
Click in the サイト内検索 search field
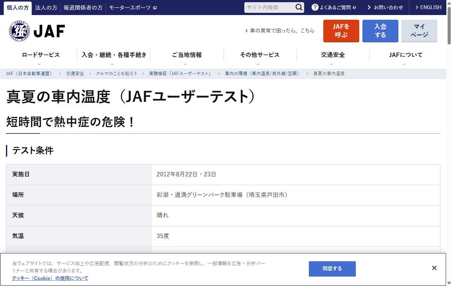pyautogui.click(x=270, y=7)
